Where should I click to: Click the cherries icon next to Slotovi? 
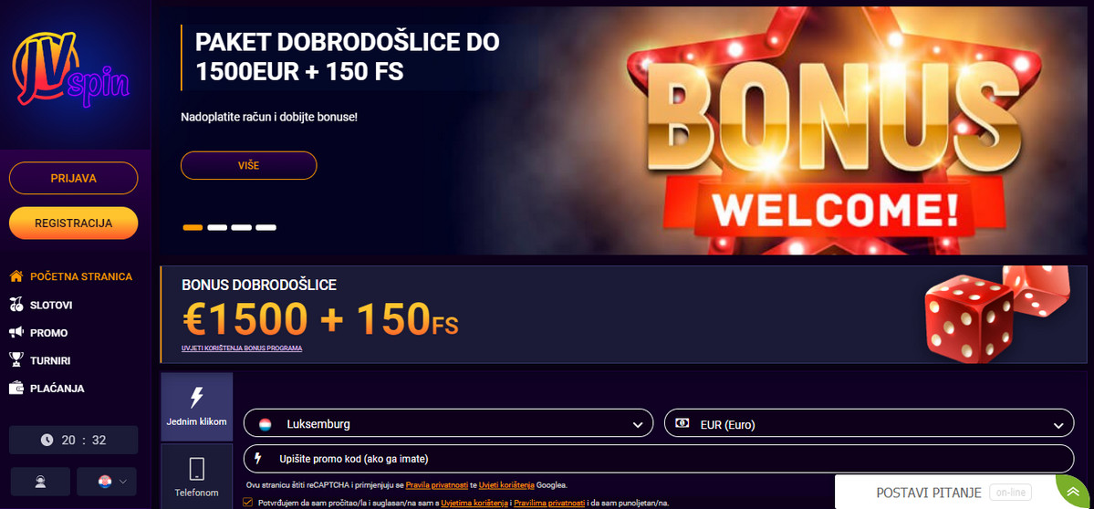(x=16, y=305)
